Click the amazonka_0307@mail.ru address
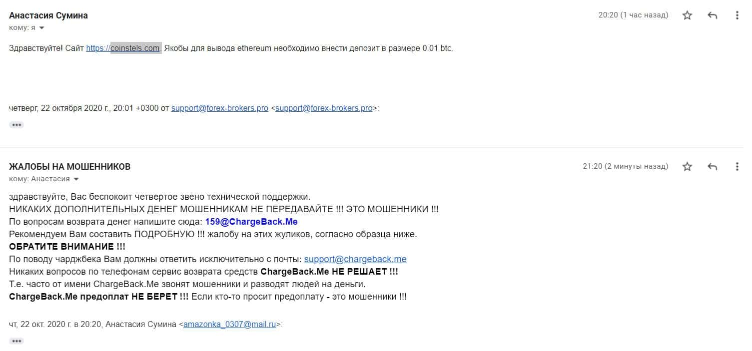This screenshot has width=752, height=351. coord(230,324)
